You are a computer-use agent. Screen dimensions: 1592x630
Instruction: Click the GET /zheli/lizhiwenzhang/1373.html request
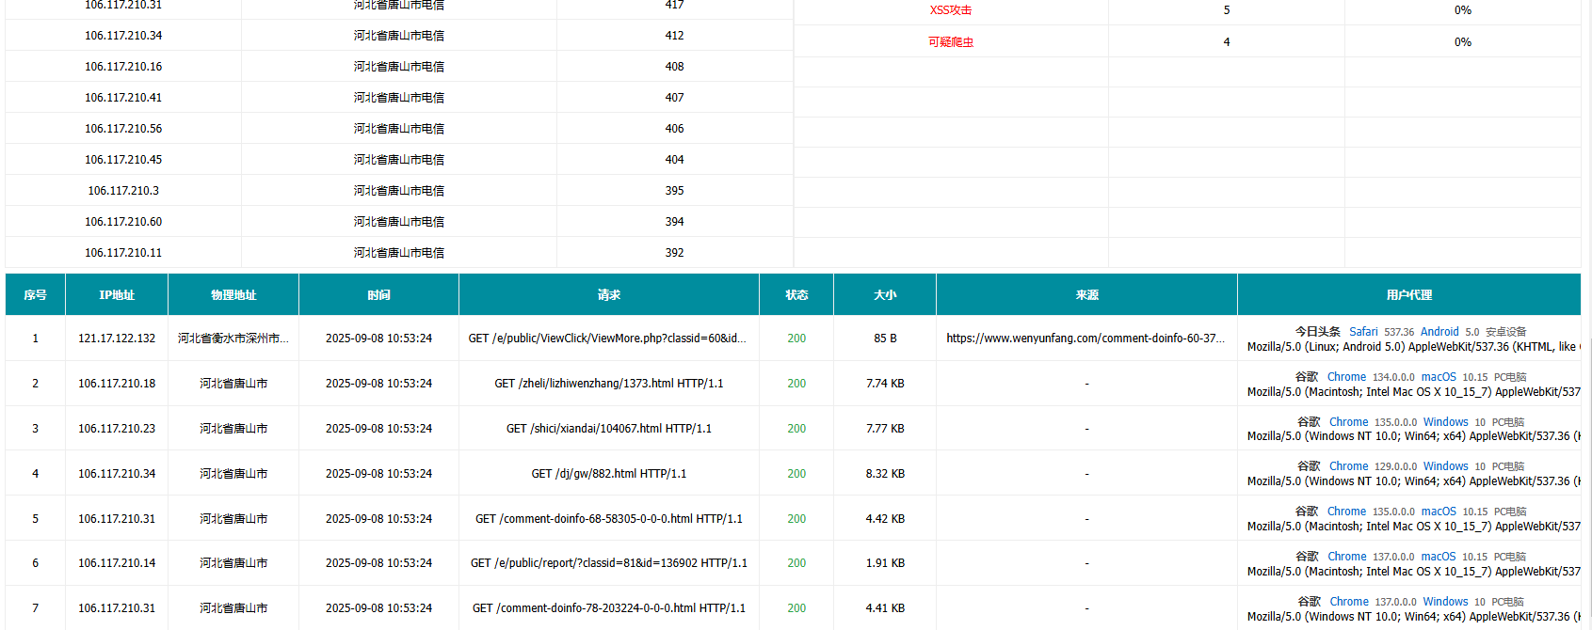coord(608,384)
